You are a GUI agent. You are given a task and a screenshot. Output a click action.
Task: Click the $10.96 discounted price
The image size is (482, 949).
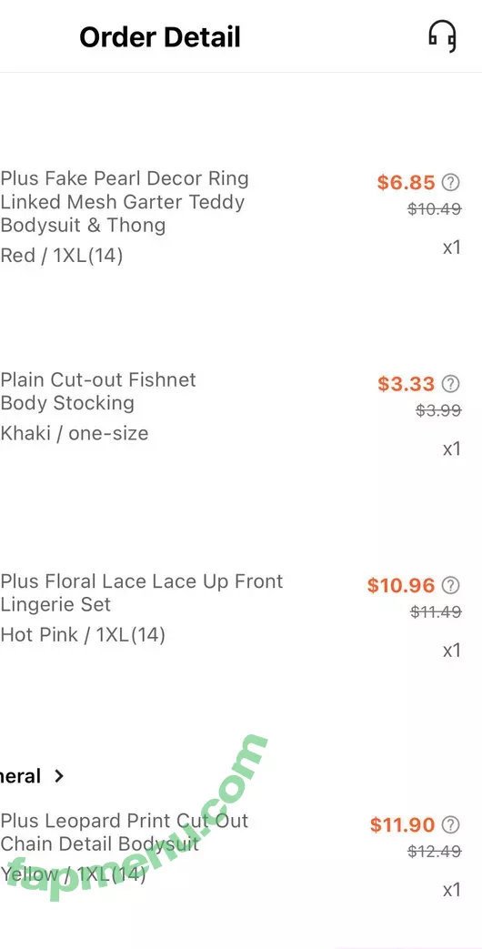(401, 585)
